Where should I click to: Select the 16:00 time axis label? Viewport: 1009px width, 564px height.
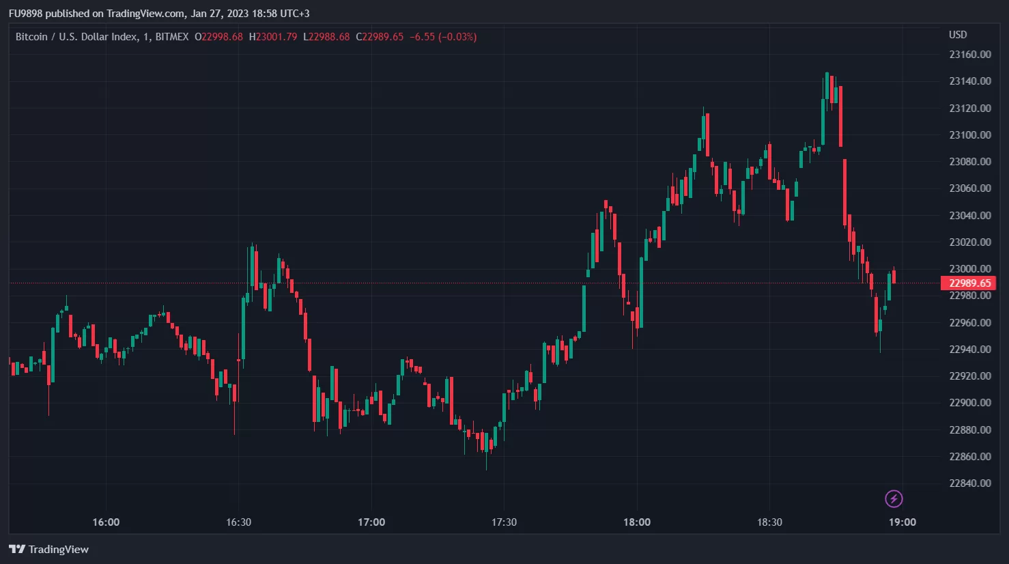(x=106, y=522)
